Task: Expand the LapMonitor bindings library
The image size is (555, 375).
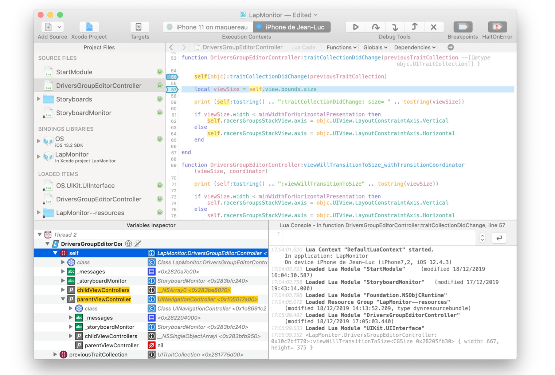Action: pyautogui.click(x=39, y=157)
